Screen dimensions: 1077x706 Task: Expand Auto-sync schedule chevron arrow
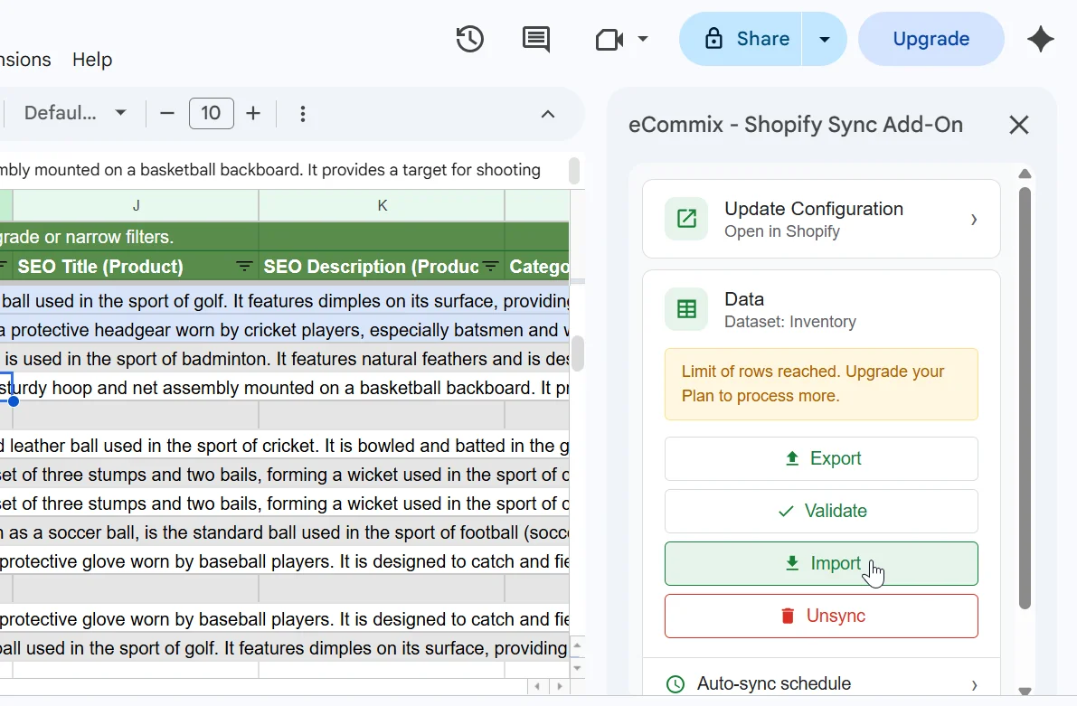(975, 685)
